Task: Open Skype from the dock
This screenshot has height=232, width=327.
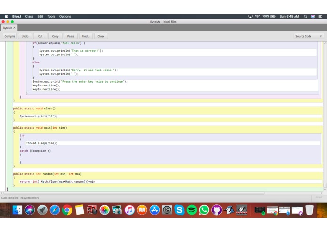Action: pos(179,210)
